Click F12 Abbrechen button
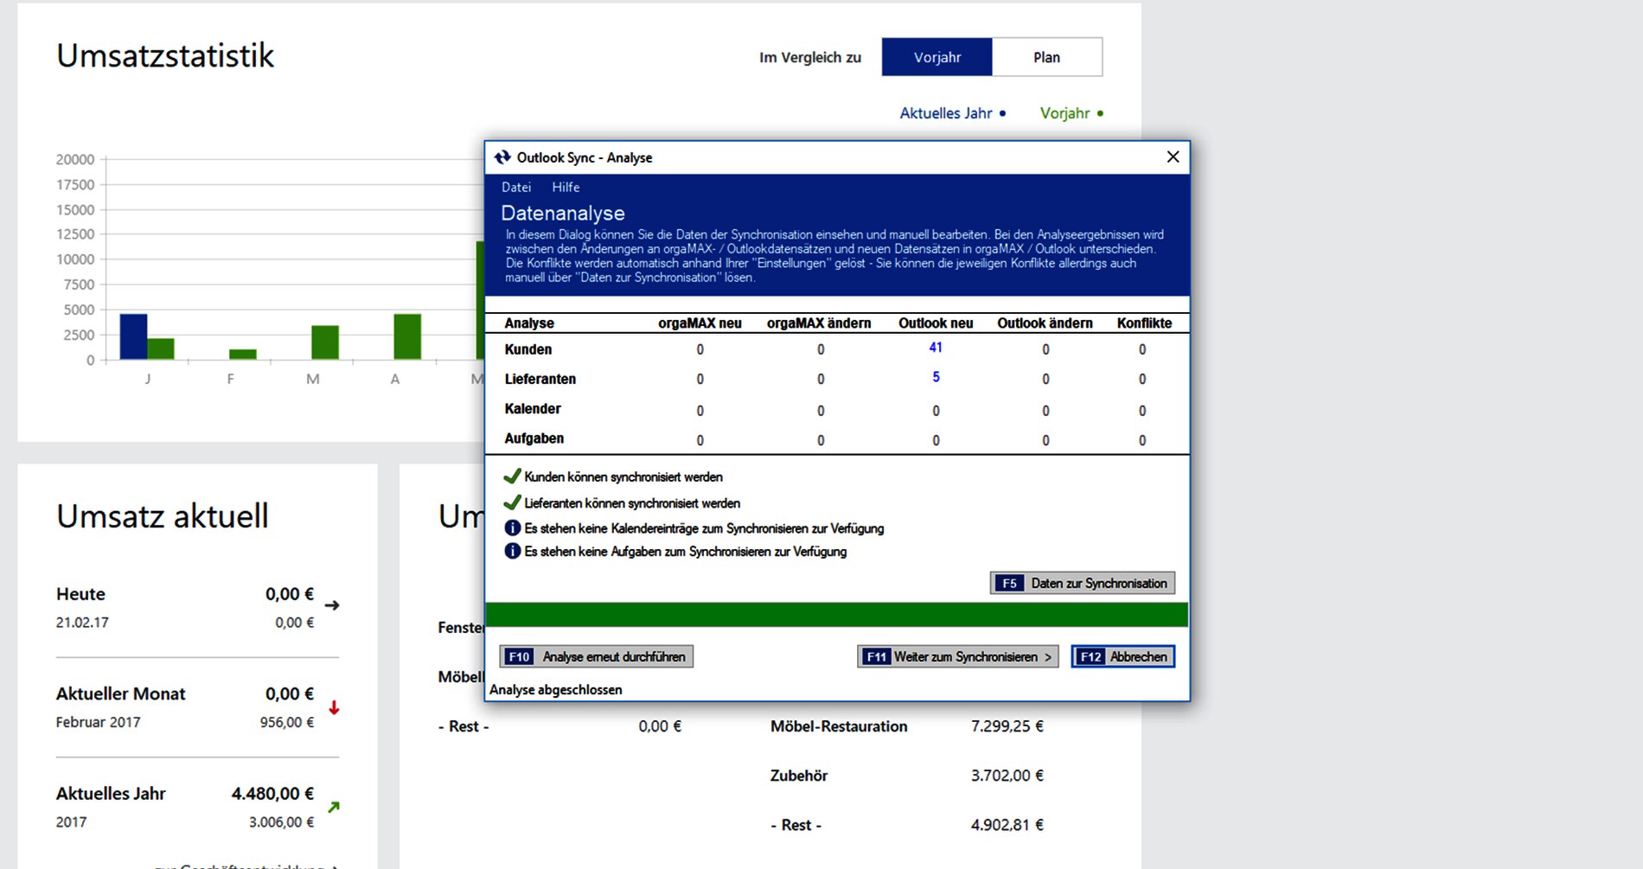 coord(1122,656)
